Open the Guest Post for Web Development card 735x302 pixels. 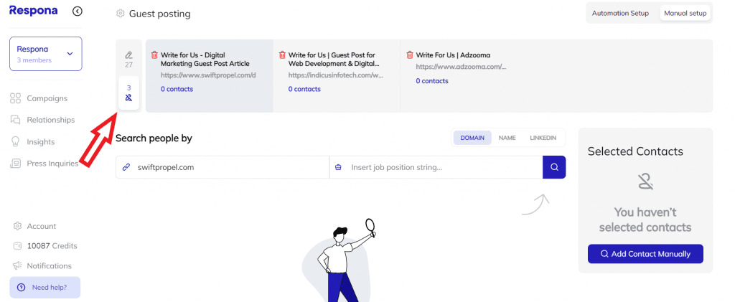point(337,76)
